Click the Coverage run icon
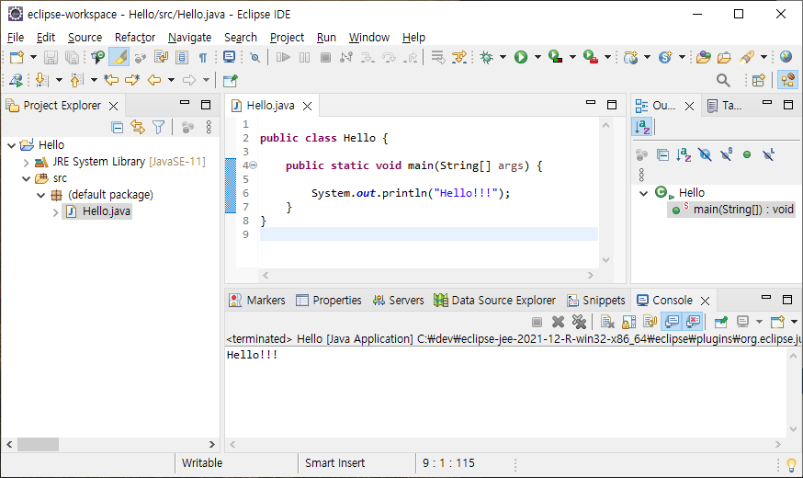The width and height of the screenshot is (803, 478). [x=555, y=57]
